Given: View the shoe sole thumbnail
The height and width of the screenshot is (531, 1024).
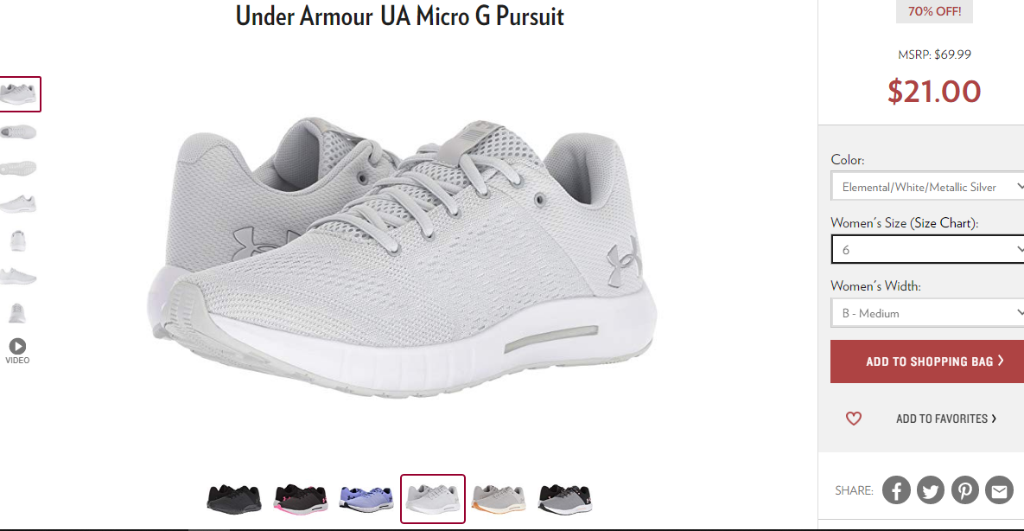Looking at the screenshot, I should tap(17, 168).
